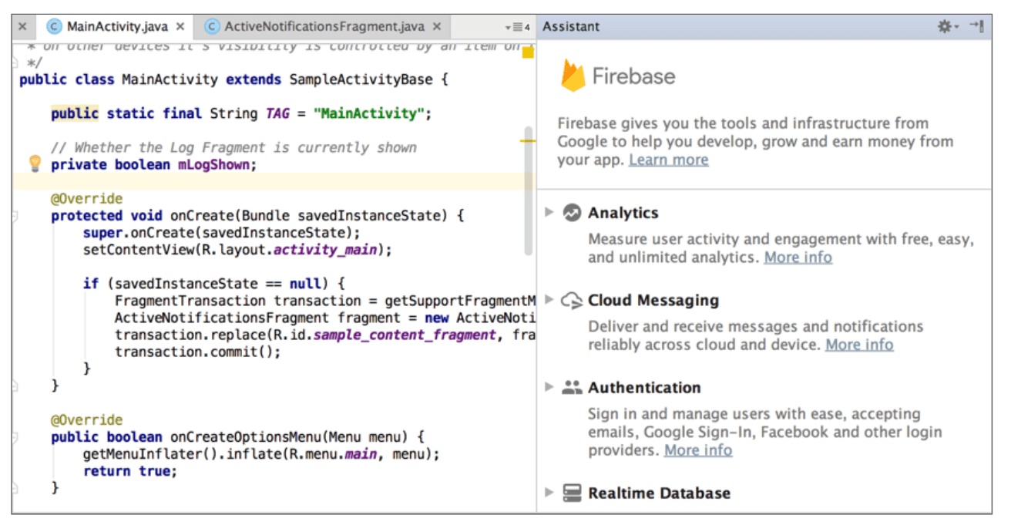Click the Authentication people icon
1011x532 pixels.
point(572,388)
